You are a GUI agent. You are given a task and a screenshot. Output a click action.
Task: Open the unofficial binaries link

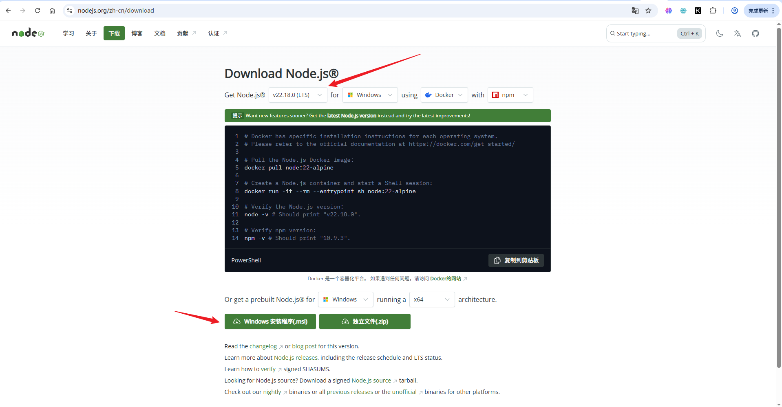pyautogui.click(x=404, y=392)
